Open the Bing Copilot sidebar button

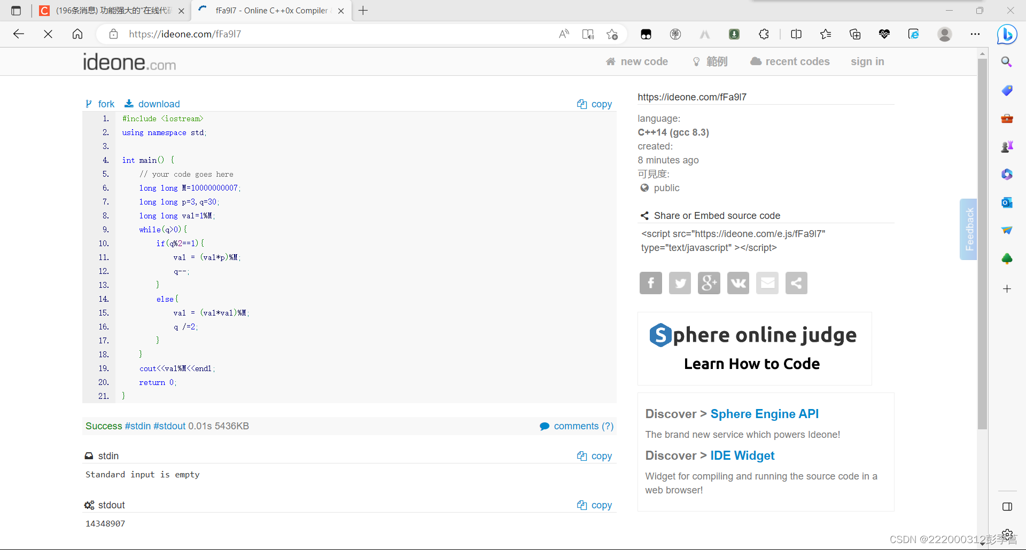tap(1007, 35)
